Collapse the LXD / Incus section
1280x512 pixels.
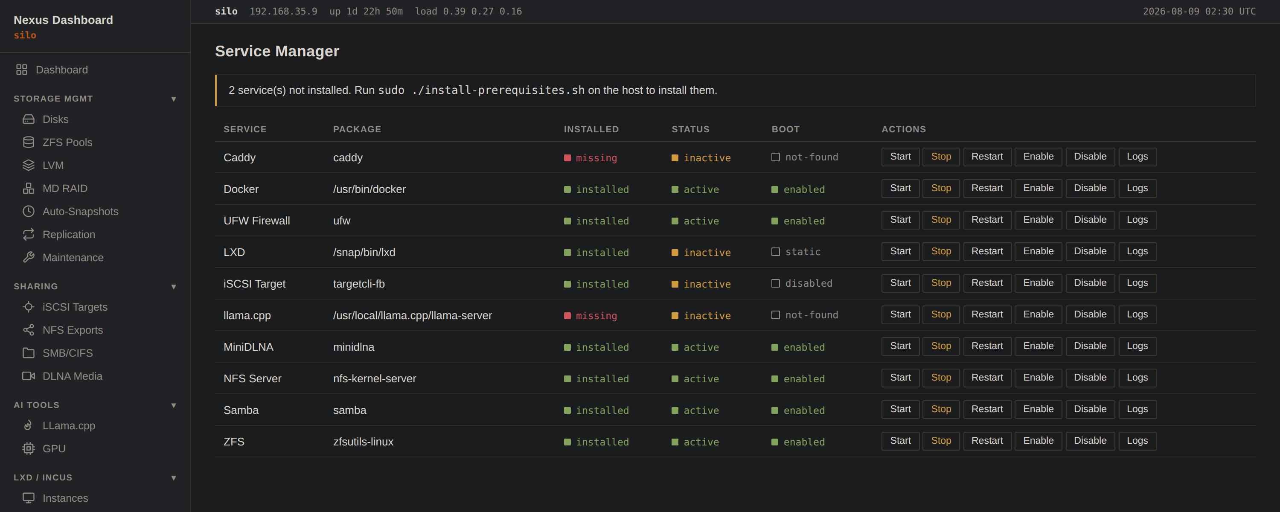pyautogui.click(x=173, y=478)
